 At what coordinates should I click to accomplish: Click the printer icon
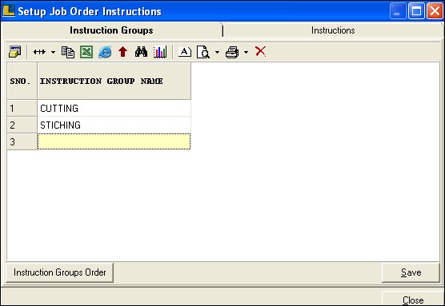click(x=232, y=52)
